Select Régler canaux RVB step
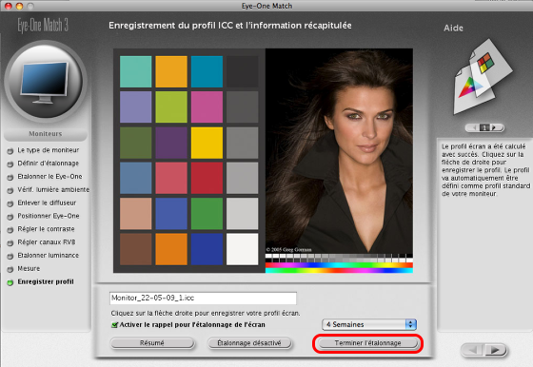 click(47, 242)
